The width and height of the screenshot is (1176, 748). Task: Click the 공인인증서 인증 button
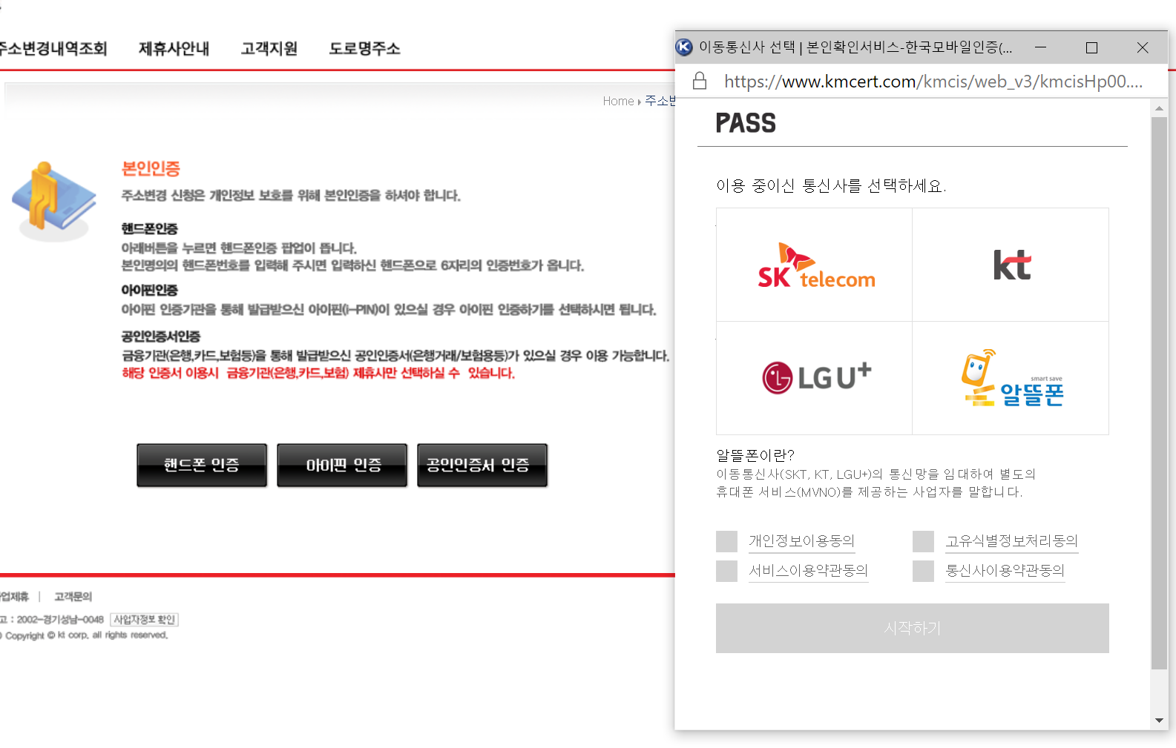tap(482, 465)
